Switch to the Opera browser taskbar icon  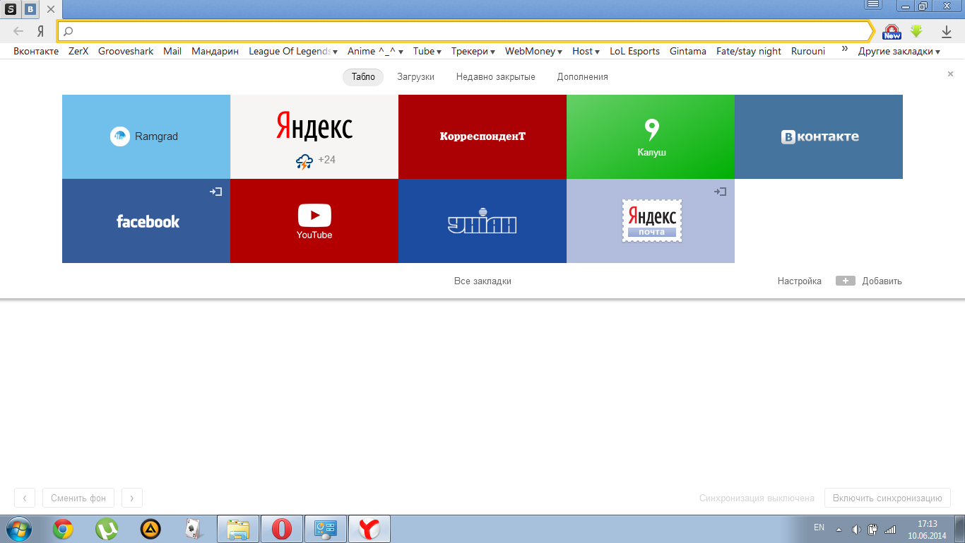coord(282,529)
